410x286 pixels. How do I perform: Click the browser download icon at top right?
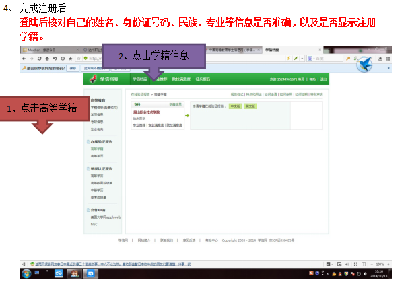pos(380,59)
